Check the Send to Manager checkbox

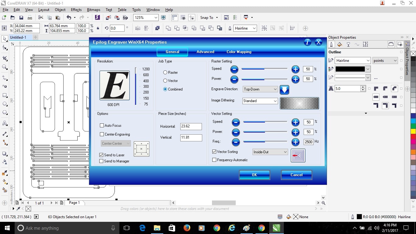101,161
